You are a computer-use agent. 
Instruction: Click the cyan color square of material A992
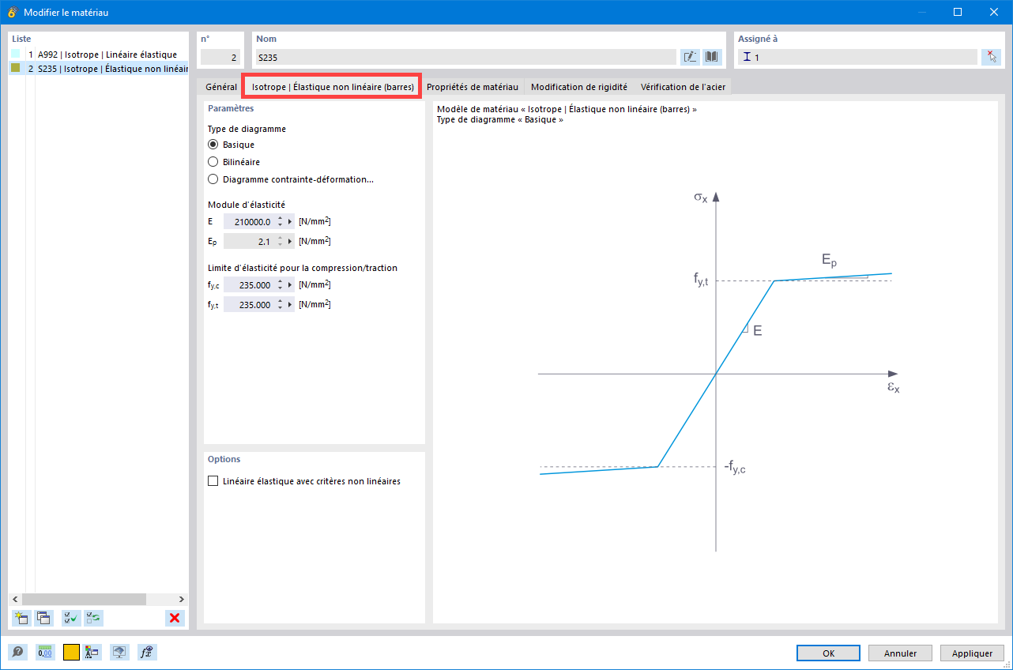tap(15, 55)
